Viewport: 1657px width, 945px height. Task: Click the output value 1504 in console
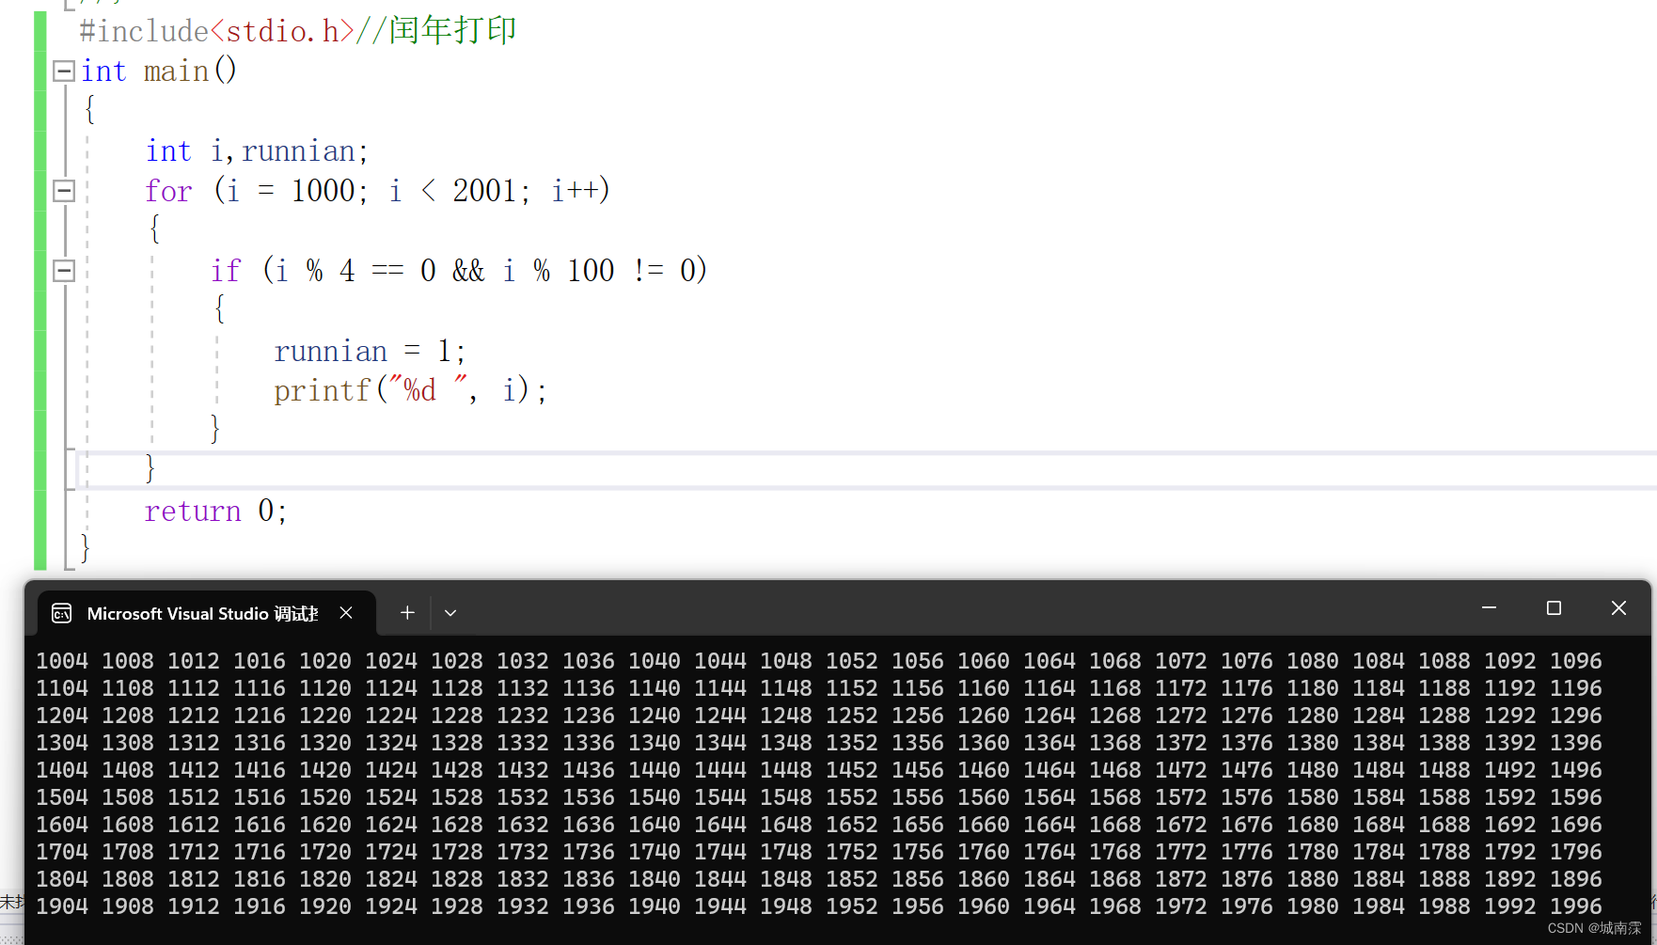tap(62, 797)
